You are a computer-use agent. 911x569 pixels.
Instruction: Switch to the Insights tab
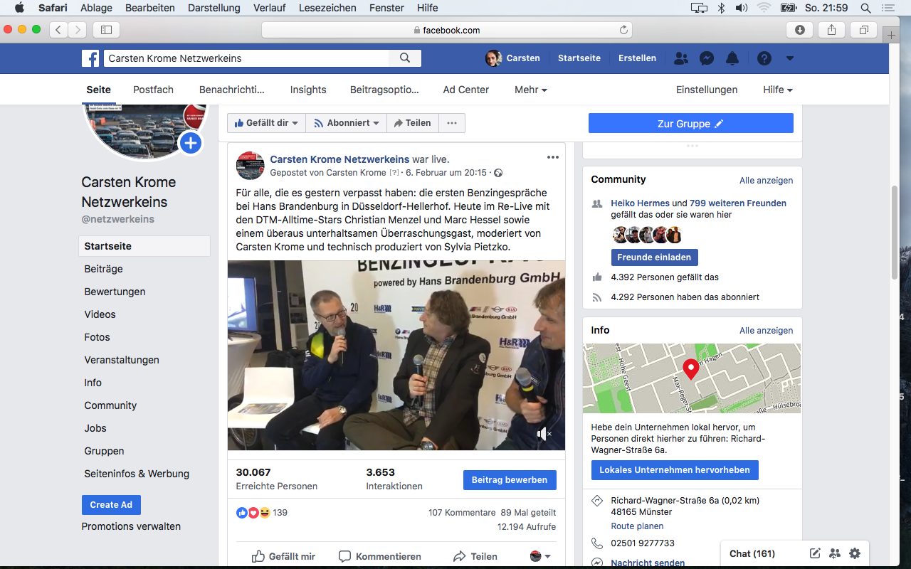[308, 90]
